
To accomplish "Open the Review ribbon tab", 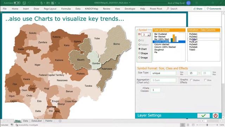I will click(x=107, y=8).
